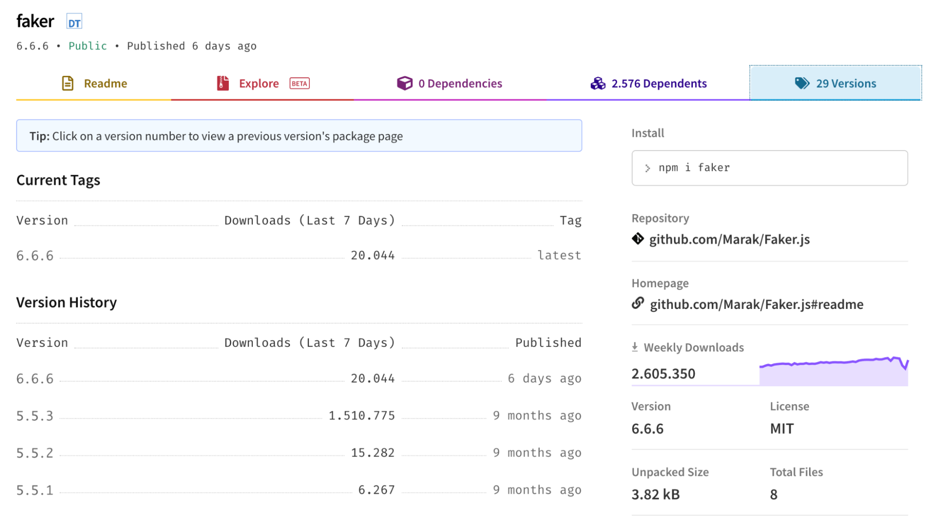Image resolution: width=943 pixels, height=517 pixels.
Task: Click the git repository diamond icon
Action: point(638,239)
